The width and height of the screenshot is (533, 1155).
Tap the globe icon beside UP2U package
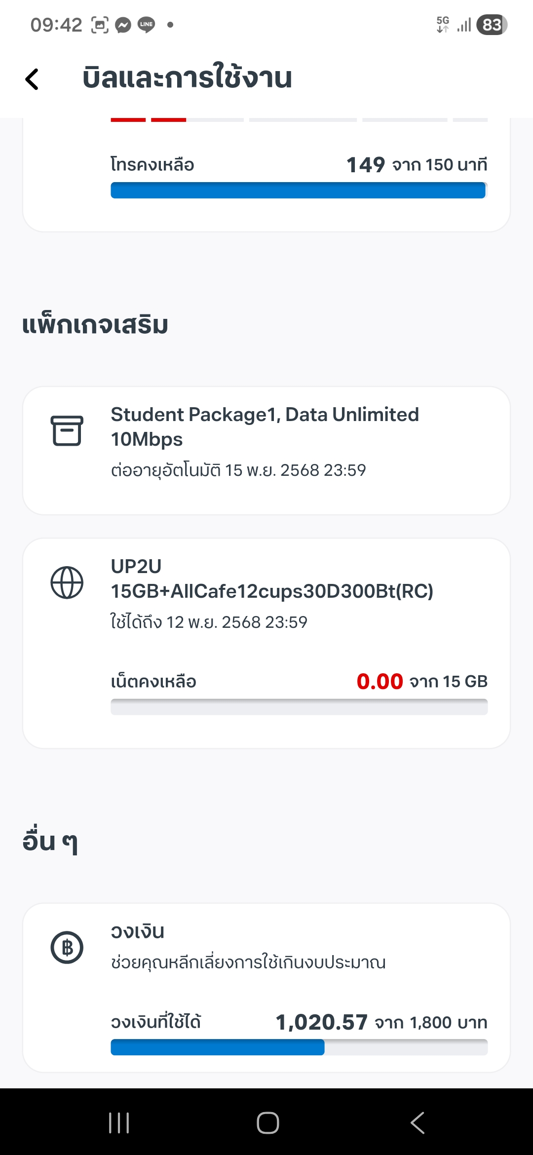click(67, 582)
